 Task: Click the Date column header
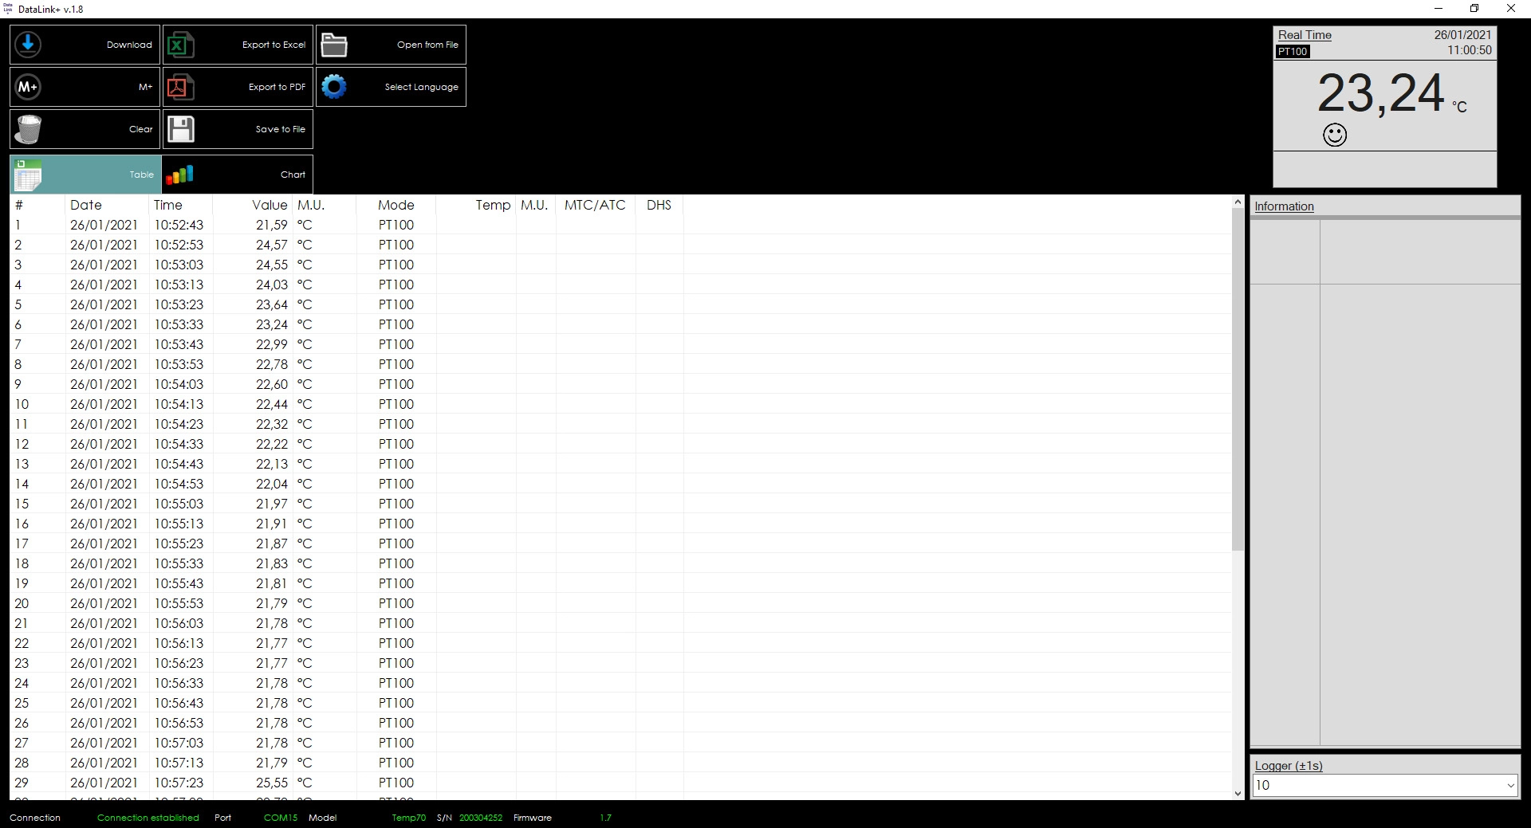pyautogui.click(x=86, y=205)
